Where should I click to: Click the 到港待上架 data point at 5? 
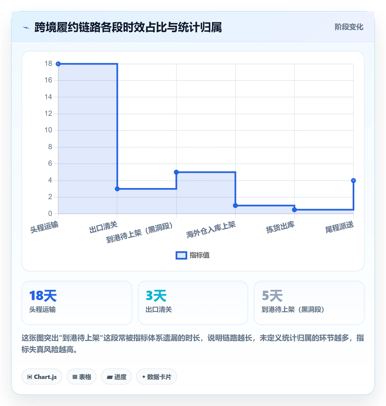click(176, 172)
